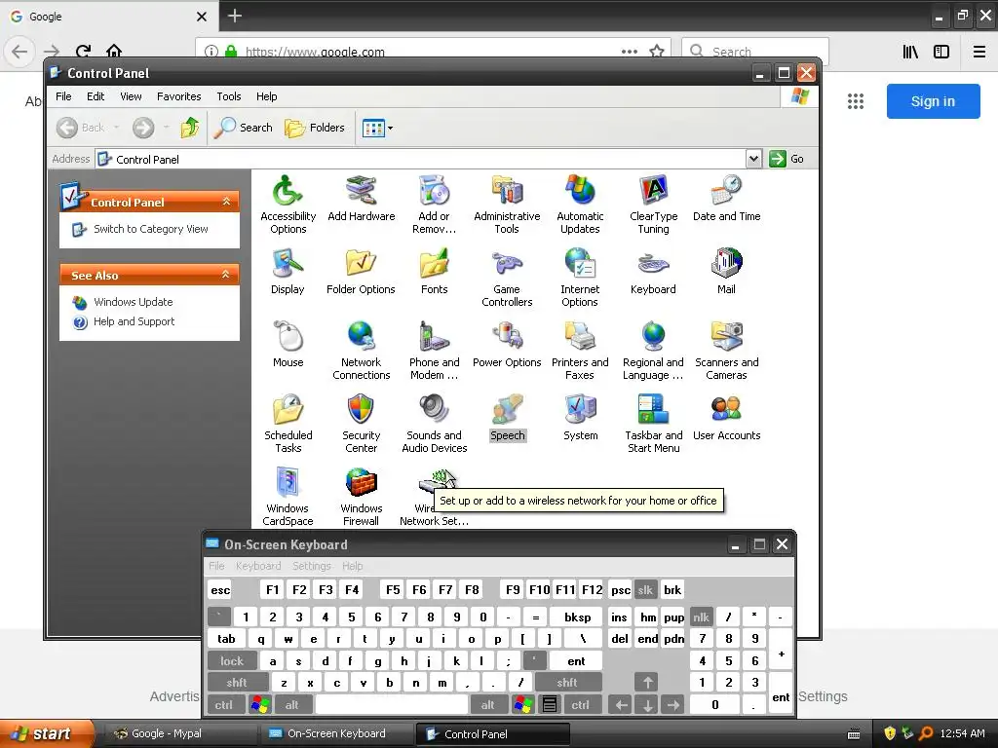Open Keyboard menu in On-Screen Keyboard
Viewport: 998px width, 748px height.
click(257, 566)
